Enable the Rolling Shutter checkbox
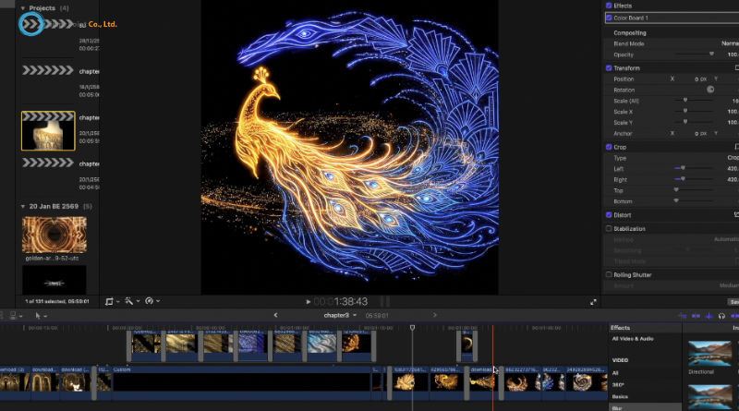This screenshot has height=411, width=739. pos(609,274)
